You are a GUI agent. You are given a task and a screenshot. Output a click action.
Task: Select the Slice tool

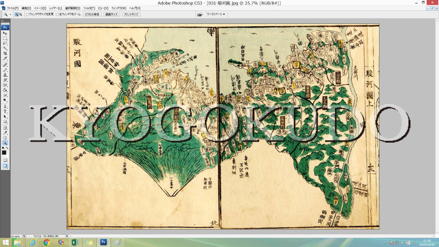5,59
